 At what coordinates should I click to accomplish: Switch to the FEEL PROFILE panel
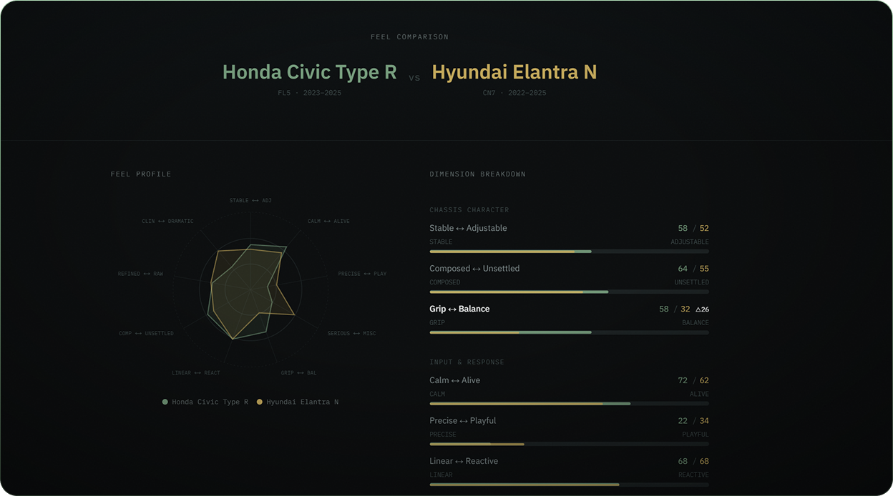pyautogui.click(x=141, y=174)
